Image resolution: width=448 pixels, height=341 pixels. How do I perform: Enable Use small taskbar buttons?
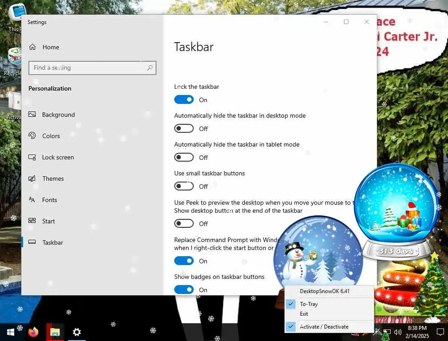(x=184, y=186)
